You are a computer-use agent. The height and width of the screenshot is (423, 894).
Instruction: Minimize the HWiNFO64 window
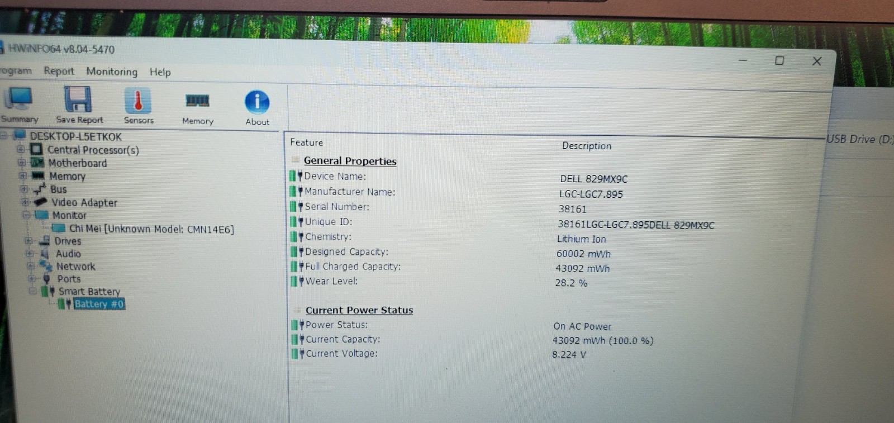click(743, 60)
